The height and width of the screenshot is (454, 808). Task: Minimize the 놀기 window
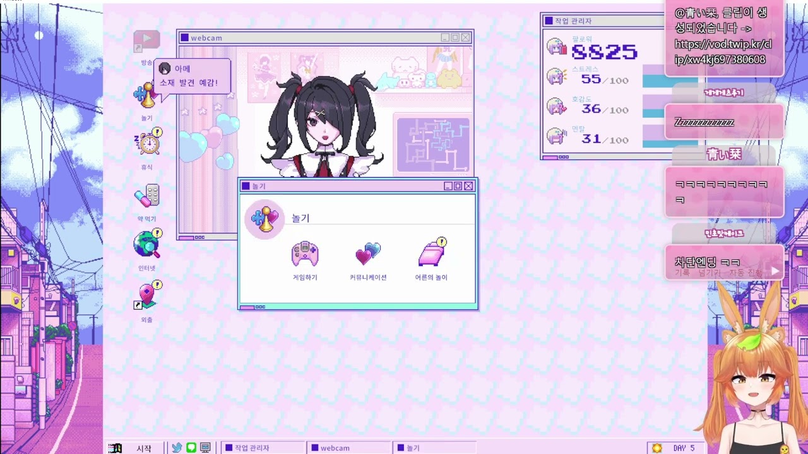448,186
